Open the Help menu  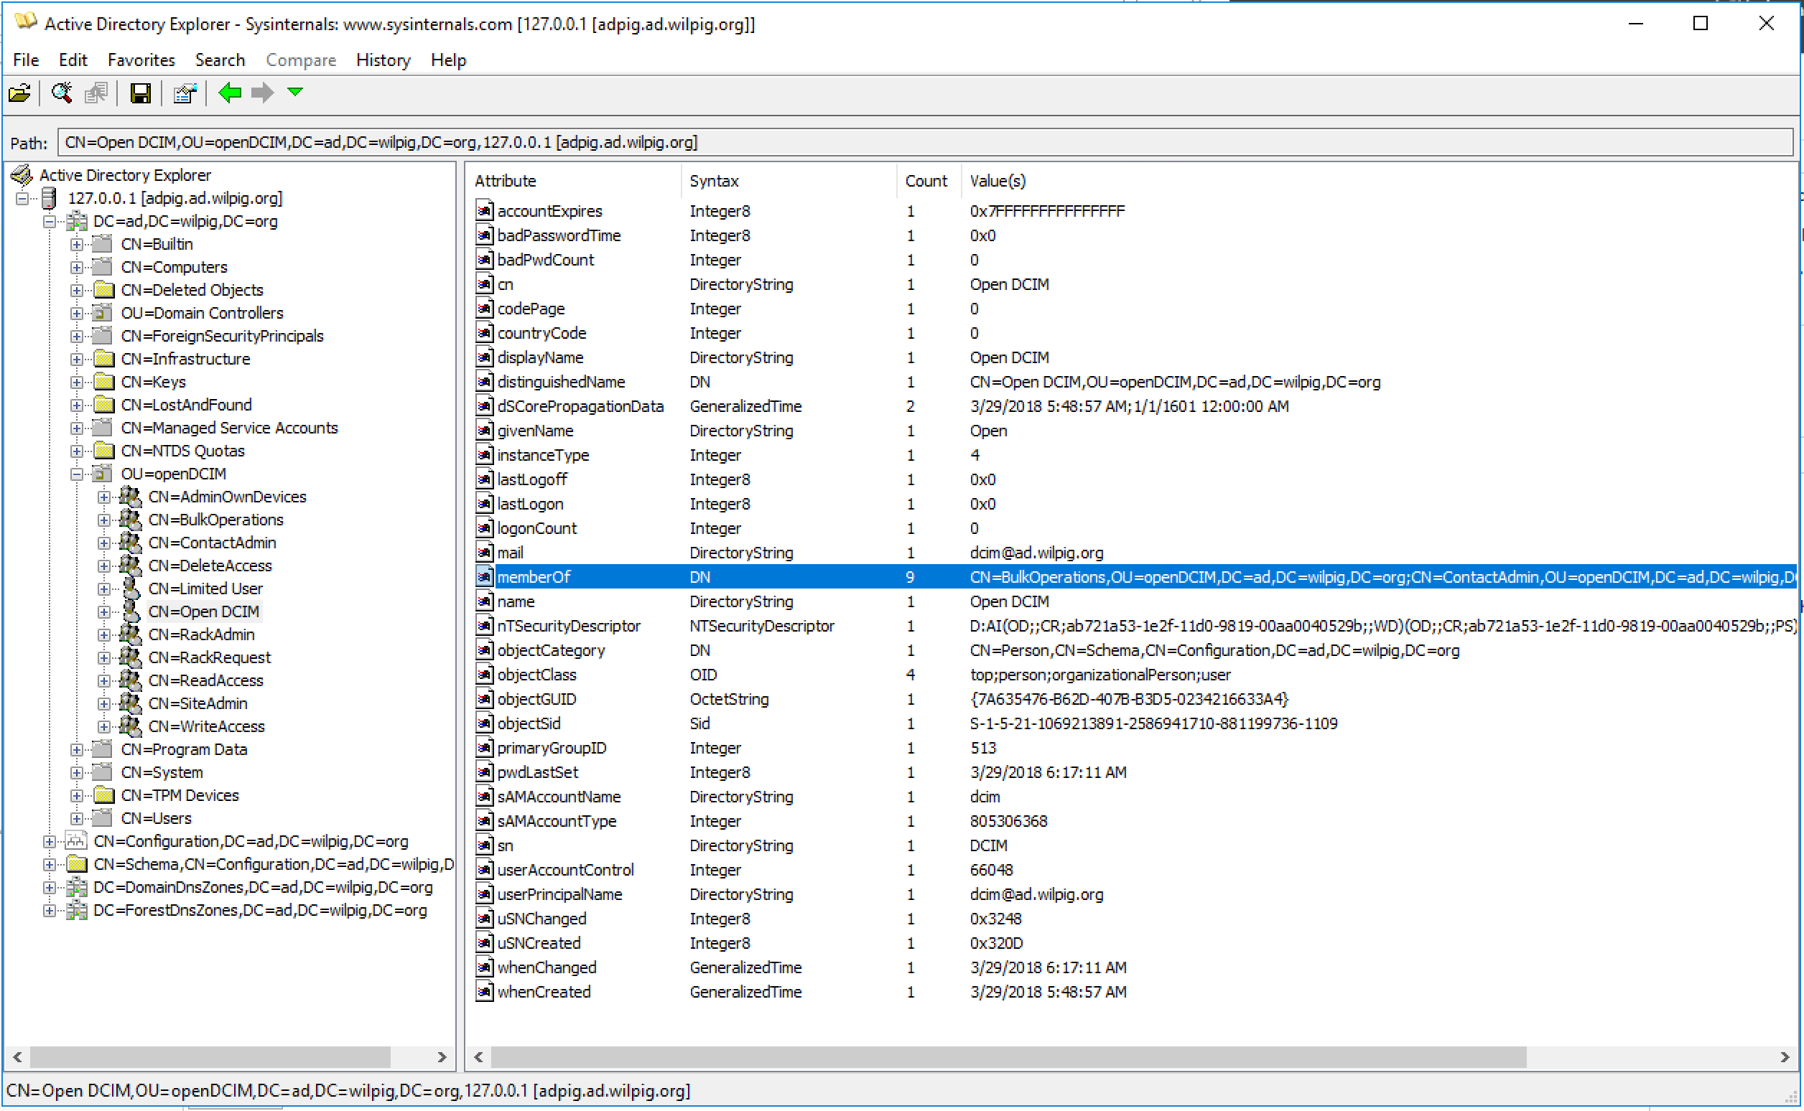(x=448, y=60)
